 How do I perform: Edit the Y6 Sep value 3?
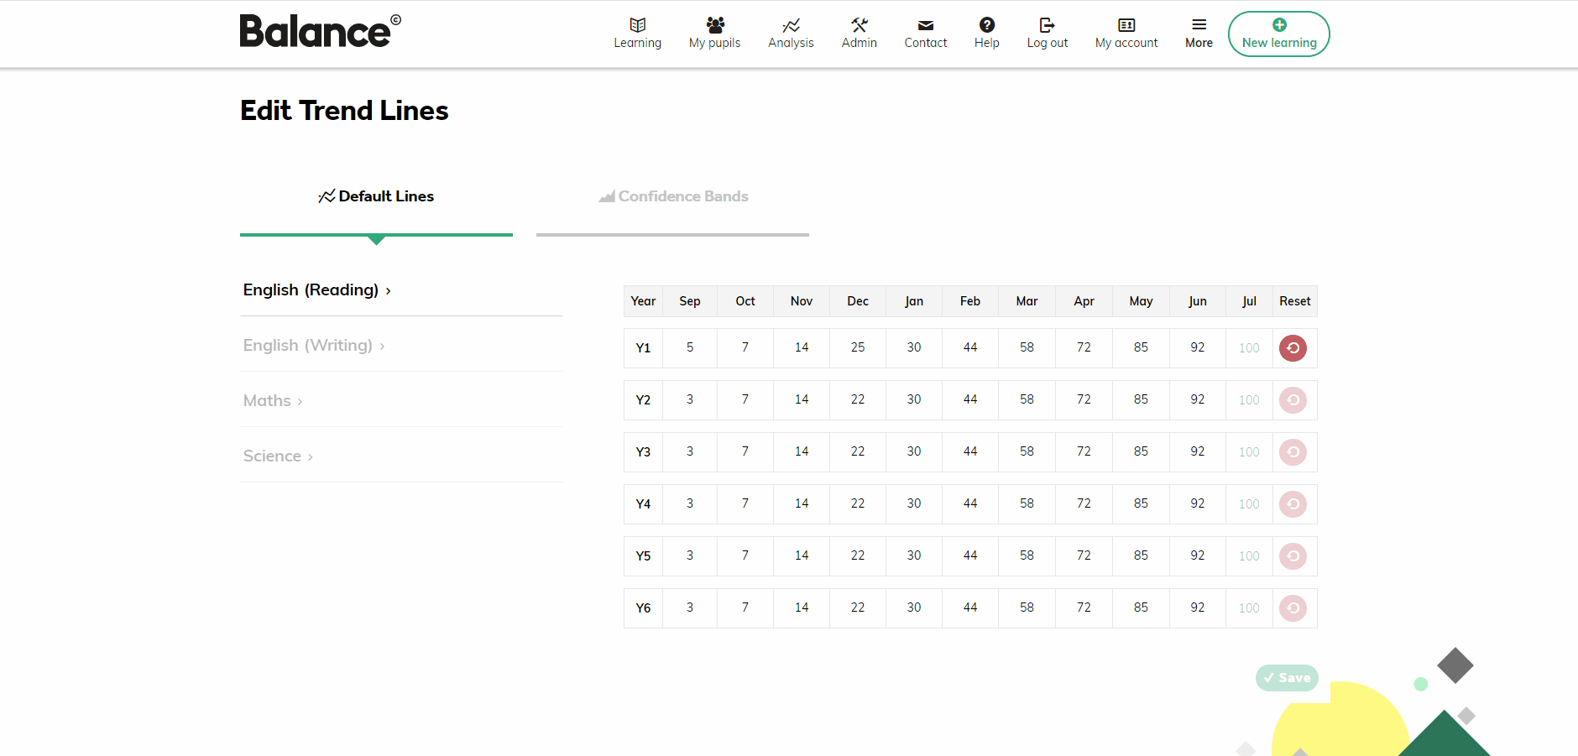pos(690,607)
